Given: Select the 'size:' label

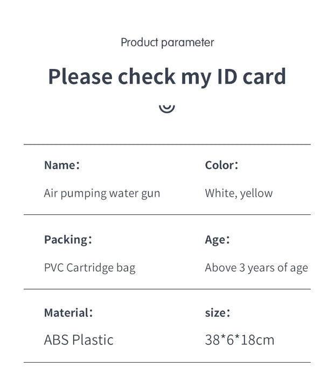Looking at the screenshot, I should click(218, 313).
